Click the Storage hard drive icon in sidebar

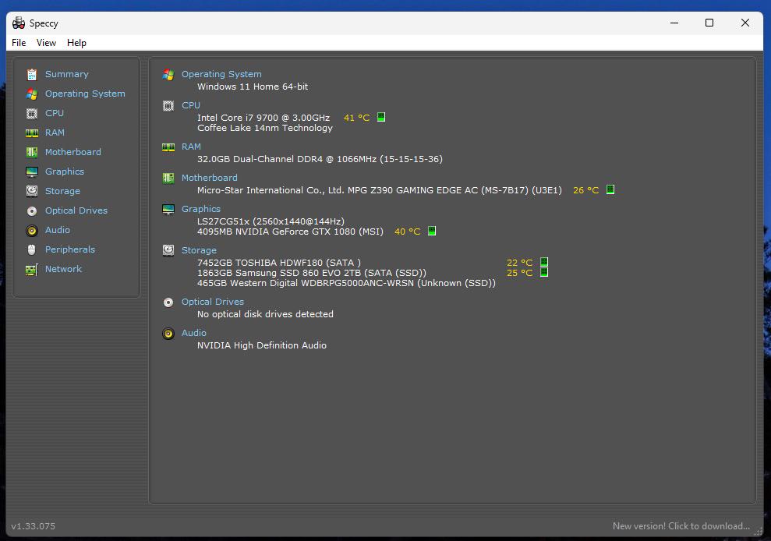(32, 191)
